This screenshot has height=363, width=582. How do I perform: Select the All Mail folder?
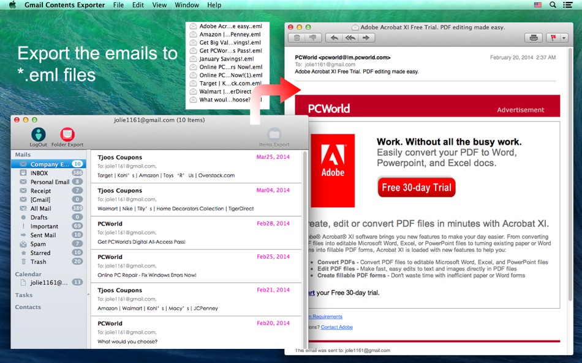pos(48,208)
